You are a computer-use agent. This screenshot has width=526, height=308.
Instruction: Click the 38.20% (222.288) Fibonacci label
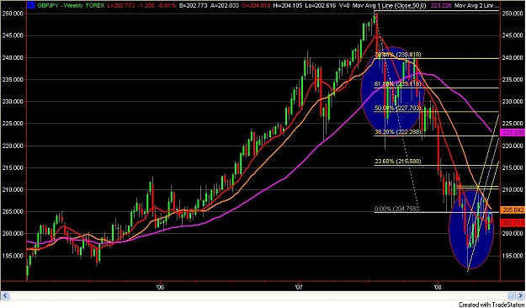click(x=398, y=132)
